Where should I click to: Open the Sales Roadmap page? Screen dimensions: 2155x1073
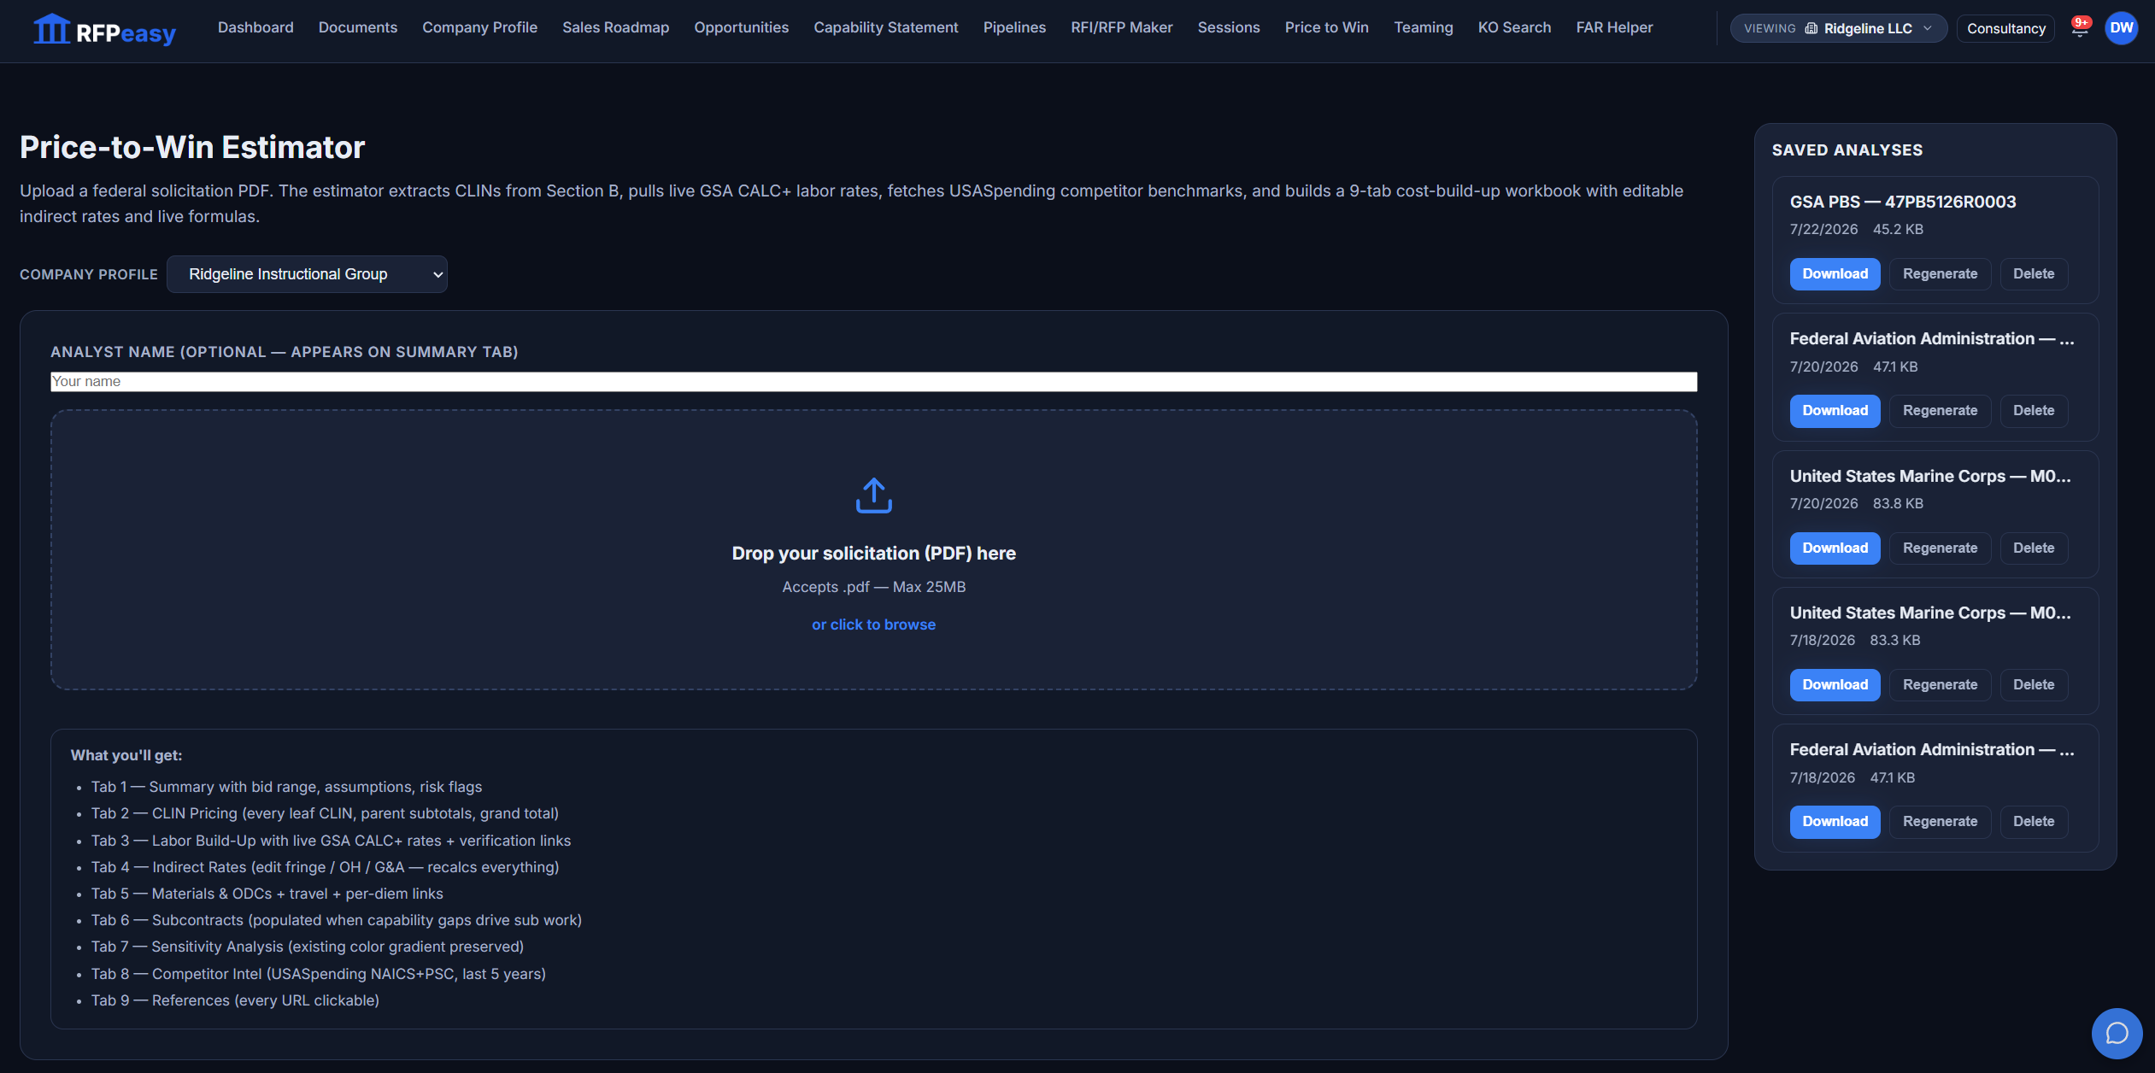[x=615, y=27]
